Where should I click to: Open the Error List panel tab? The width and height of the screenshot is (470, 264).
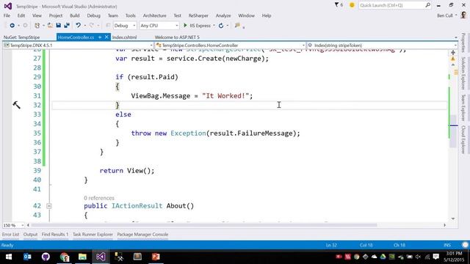pos(10,235)
